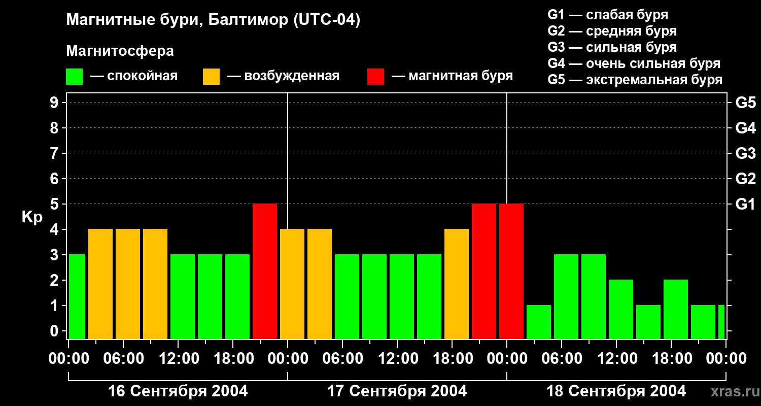Click the first green bar at 00:00, 16 September
This screenshot has width=761, height=406.
coord(77,296)
